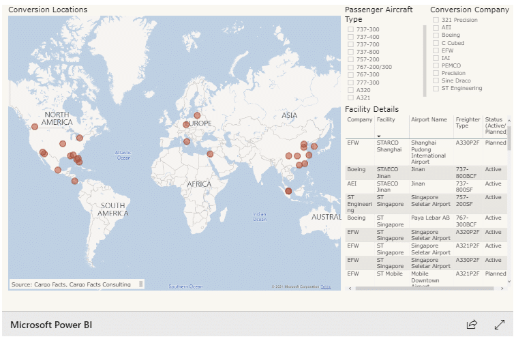Click the sort arrow under Facility header
516x339 pixels.
click(379, 136)
